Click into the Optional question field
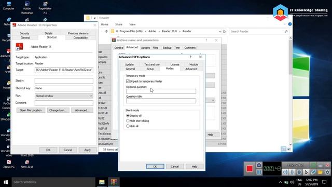Screen dimensions: 332x187 (x=161, y=91)
